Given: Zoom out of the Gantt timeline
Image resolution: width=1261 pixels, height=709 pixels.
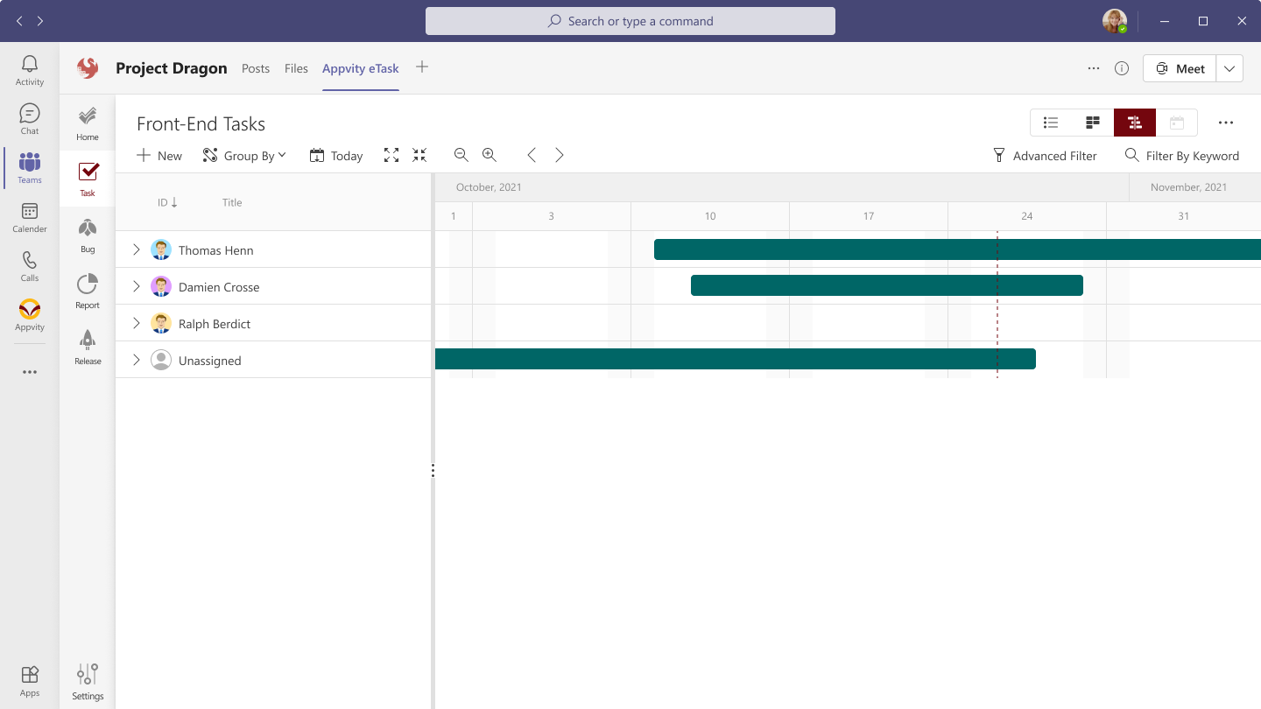Looking at the screenshot, I should (461, 155).
